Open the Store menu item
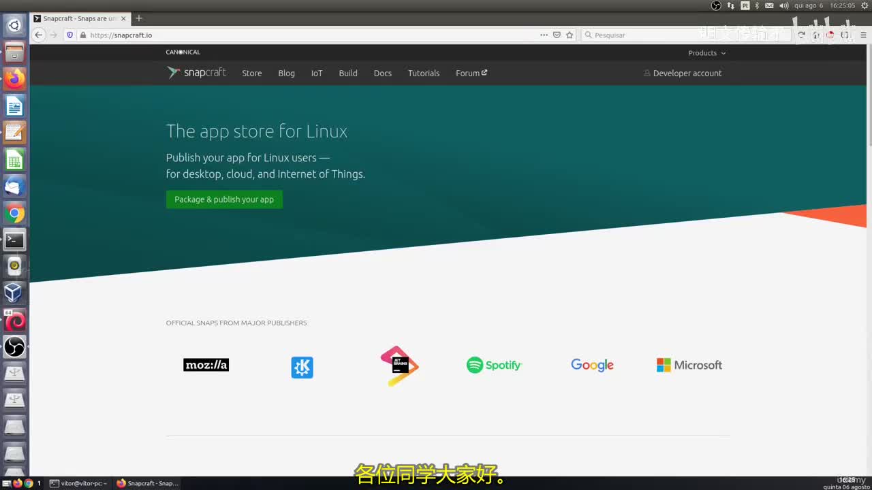Viewport: 872px width, 490px height. (252, 73)
